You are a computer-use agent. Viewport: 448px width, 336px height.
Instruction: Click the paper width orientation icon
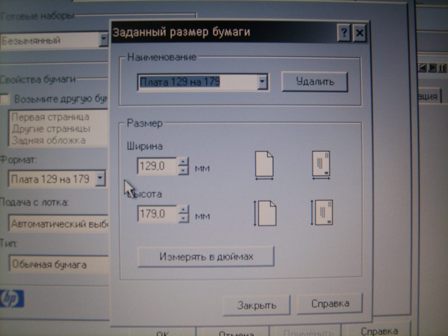tap(265, 166)
